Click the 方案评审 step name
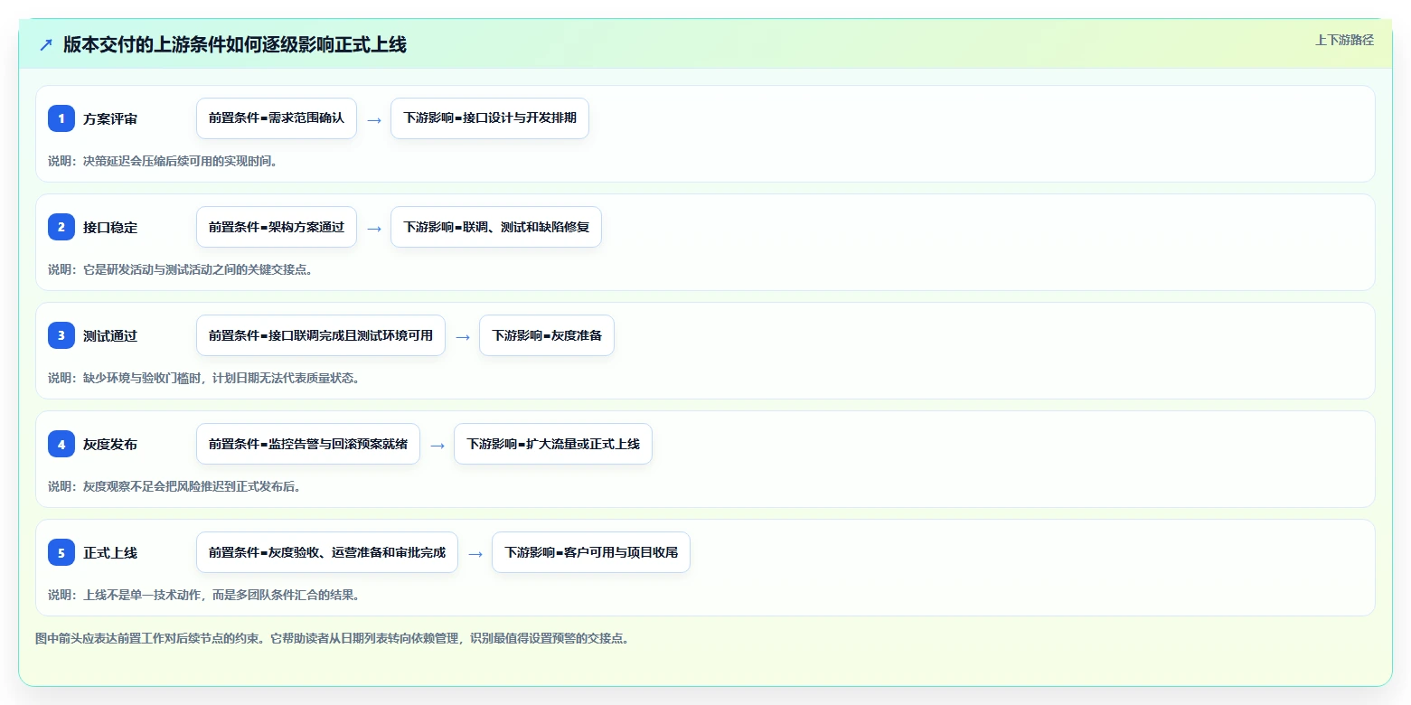 point(110,119)
